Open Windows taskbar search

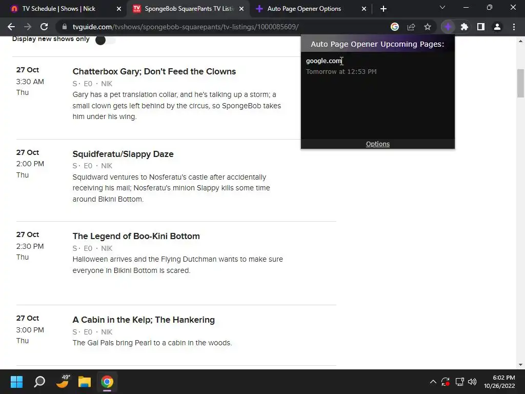click(39, 382)
